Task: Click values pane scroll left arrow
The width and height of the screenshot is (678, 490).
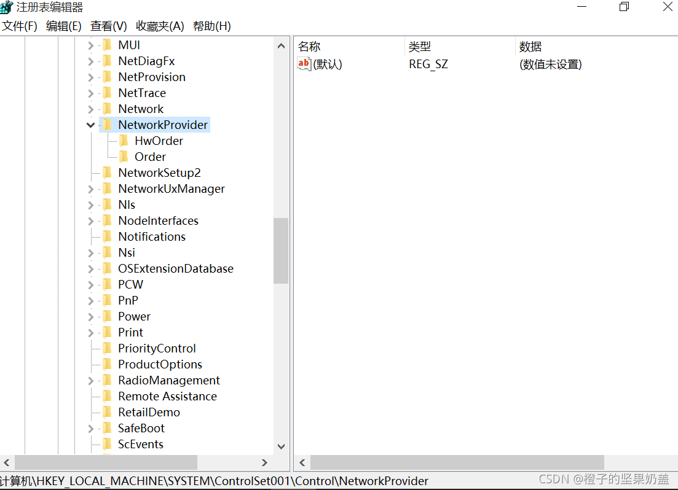Action: [302, 463]
